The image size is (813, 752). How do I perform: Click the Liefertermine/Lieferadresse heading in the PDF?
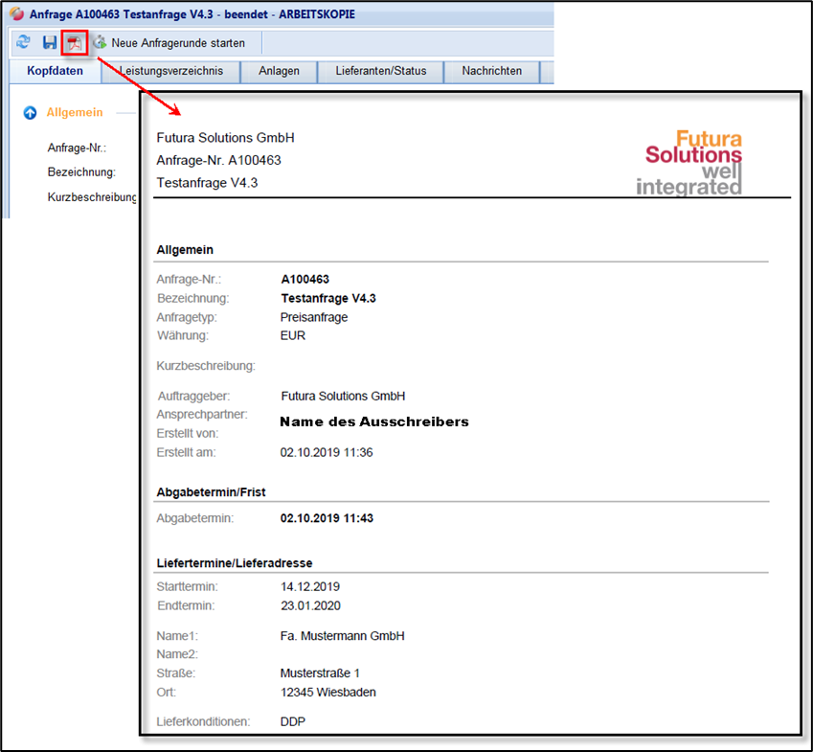235,562
